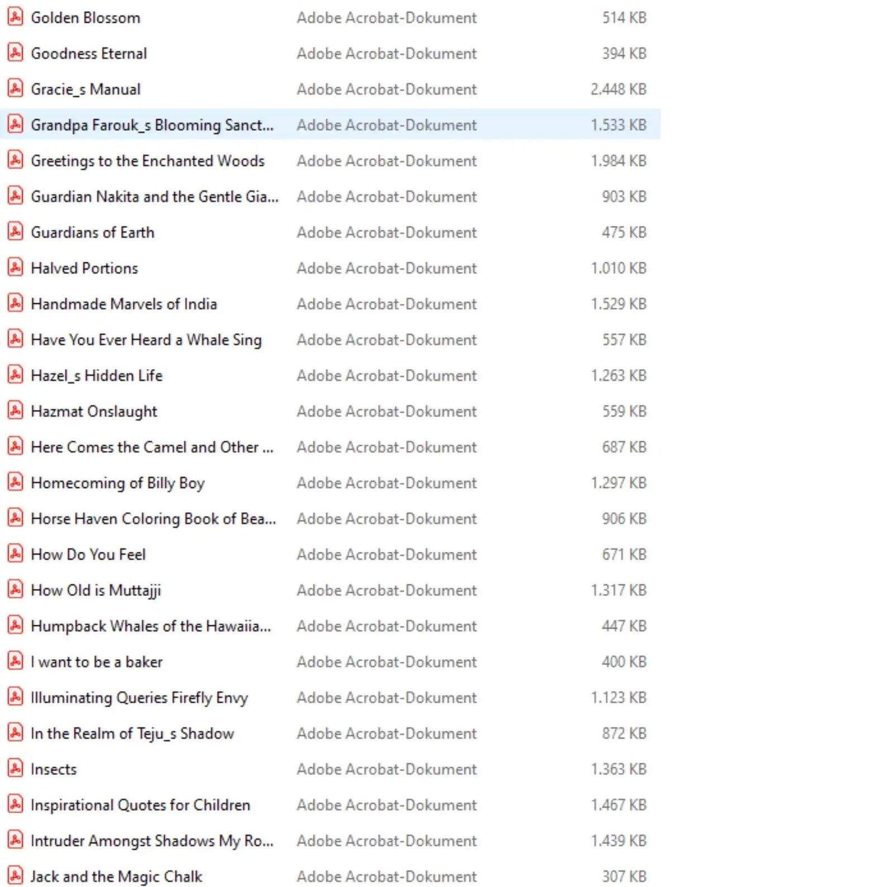Click the PDF icon beside Golden Blossom
This screenshot has height=887, width=887.
(15, 17)
